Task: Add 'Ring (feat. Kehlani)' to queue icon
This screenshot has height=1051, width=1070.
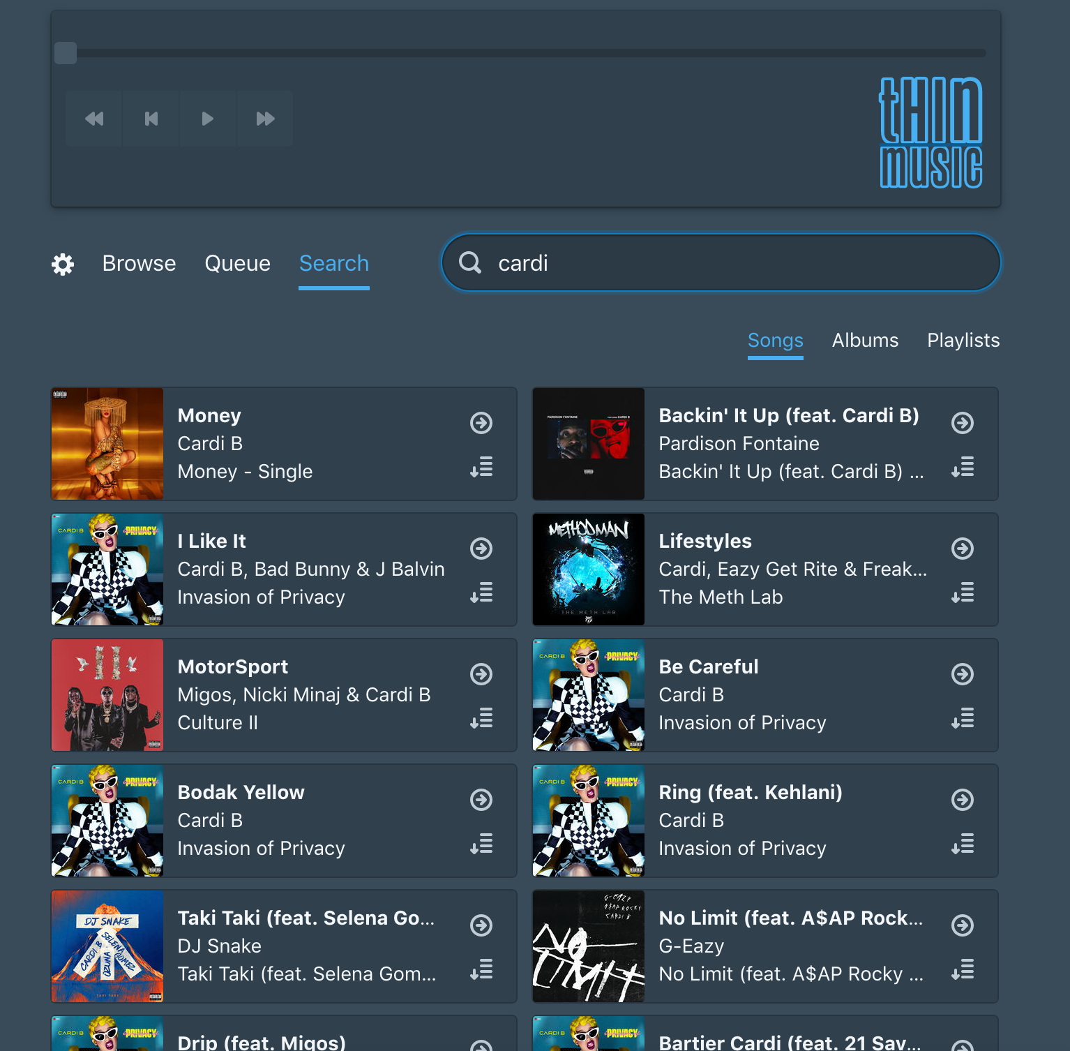Action: (963, 844)
